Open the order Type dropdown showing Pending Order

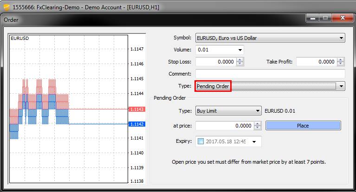[x=342, y=86]
